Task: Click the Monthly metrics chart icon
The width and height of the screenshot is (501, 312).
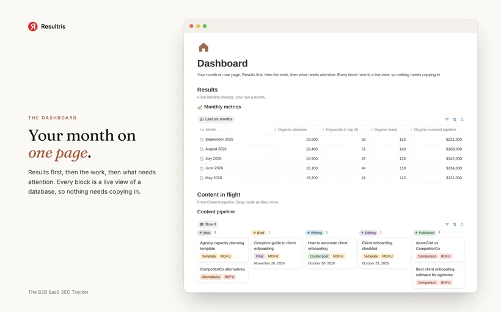Action: tap(200, 107)
